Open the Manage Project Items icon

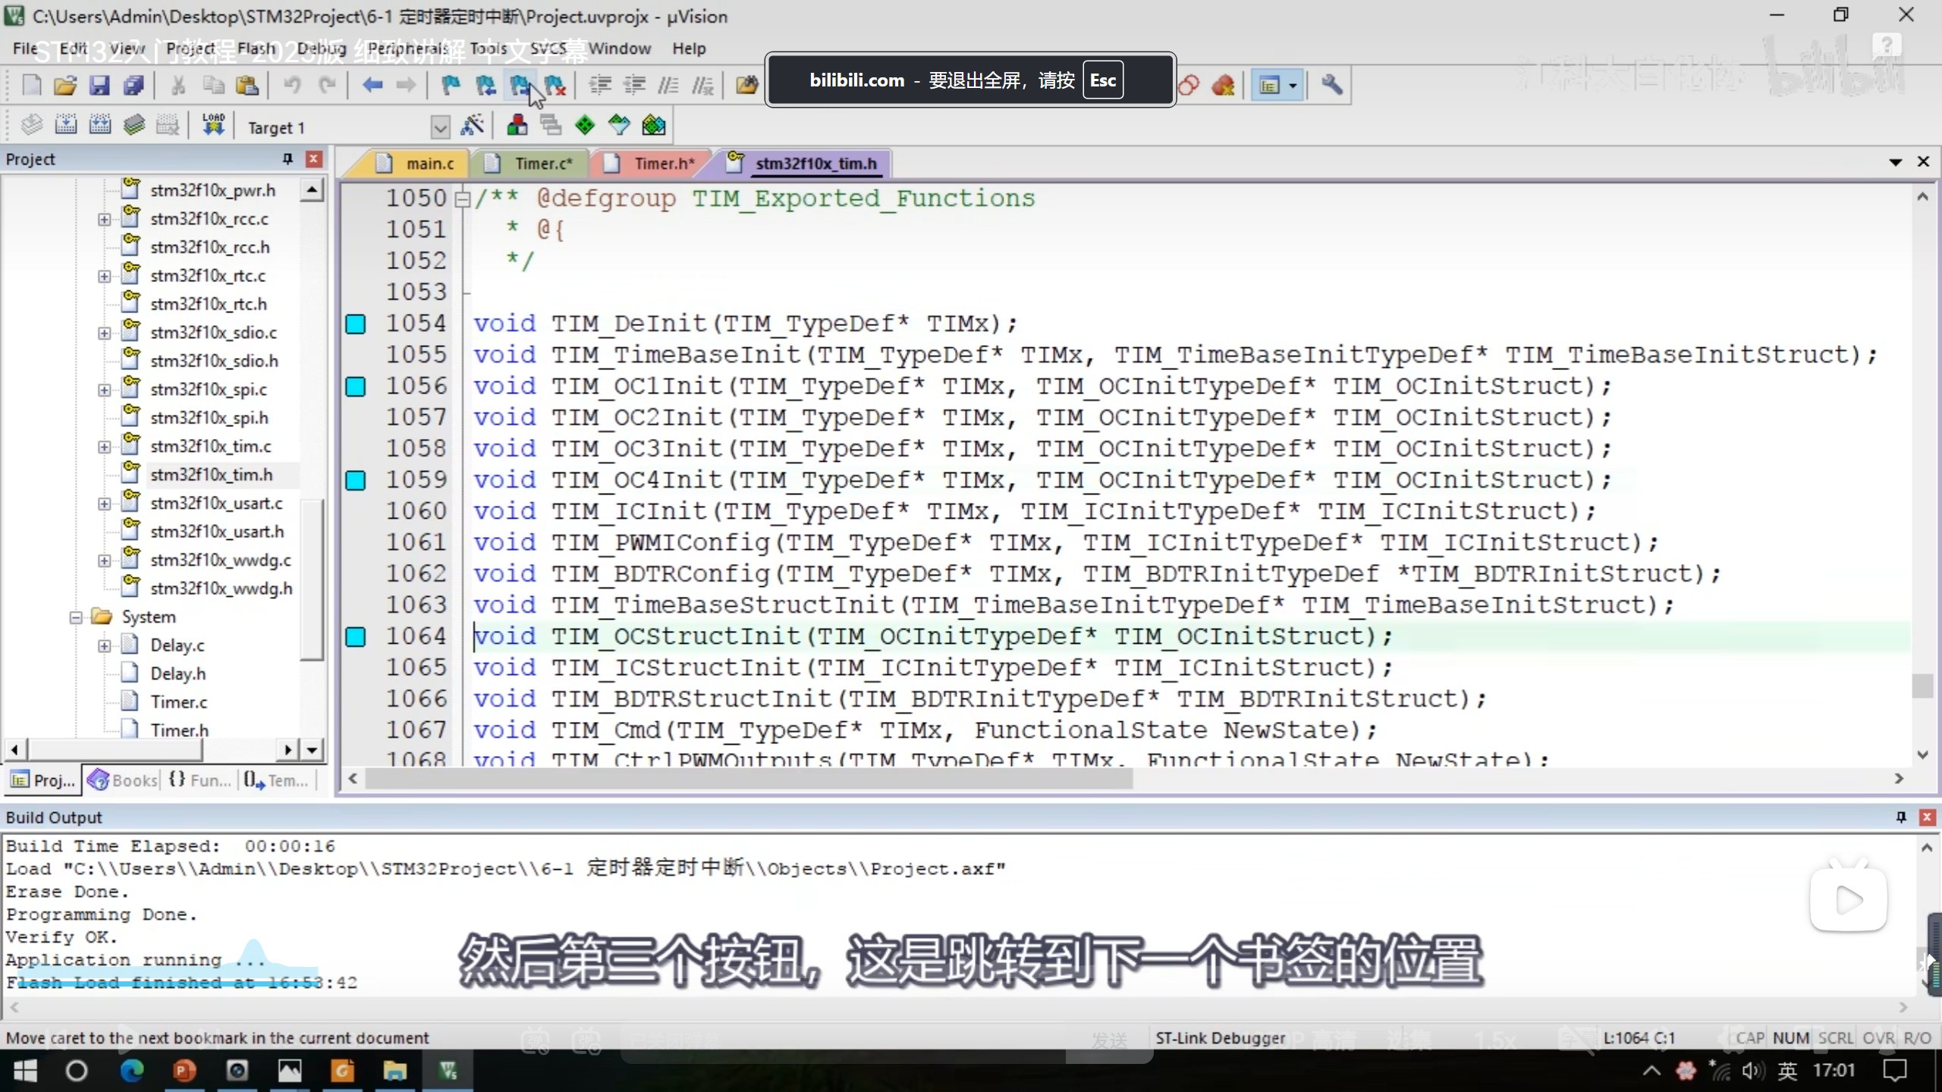(517, 125)
